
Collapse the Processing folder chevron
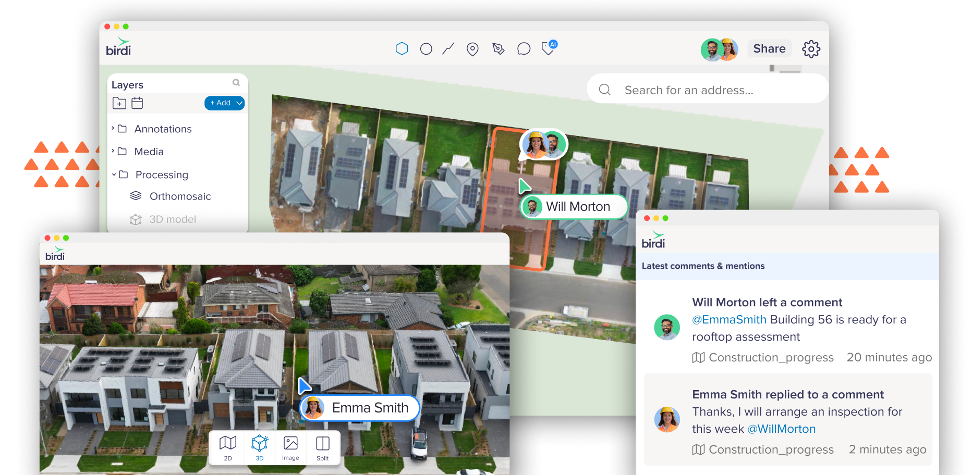114,174
